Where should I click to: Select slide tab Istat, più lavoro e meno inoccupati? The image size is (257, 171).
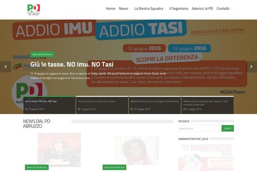point(102,105)
